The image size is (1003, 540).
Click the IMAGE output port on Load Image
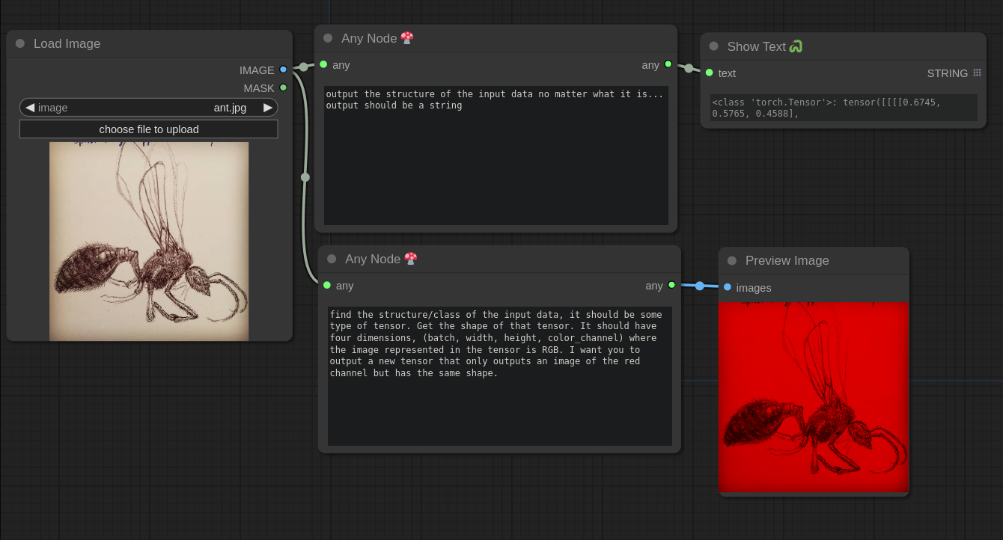point(283,70)
